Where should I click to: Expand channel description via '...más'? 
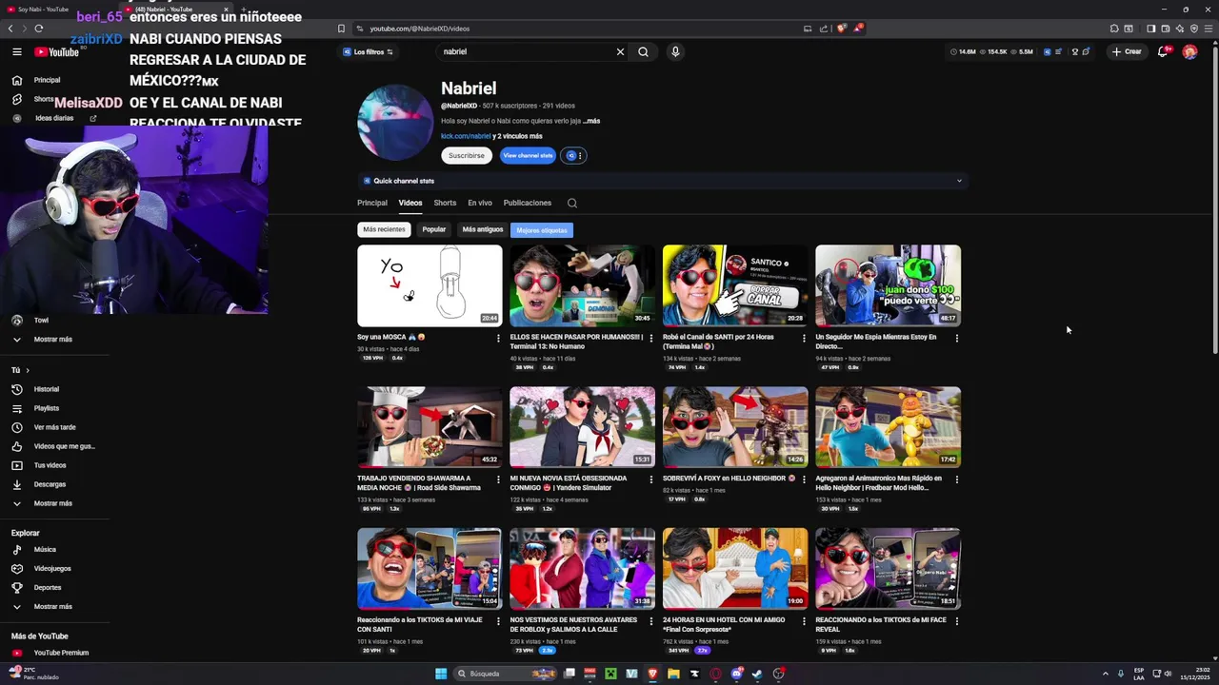592,121
